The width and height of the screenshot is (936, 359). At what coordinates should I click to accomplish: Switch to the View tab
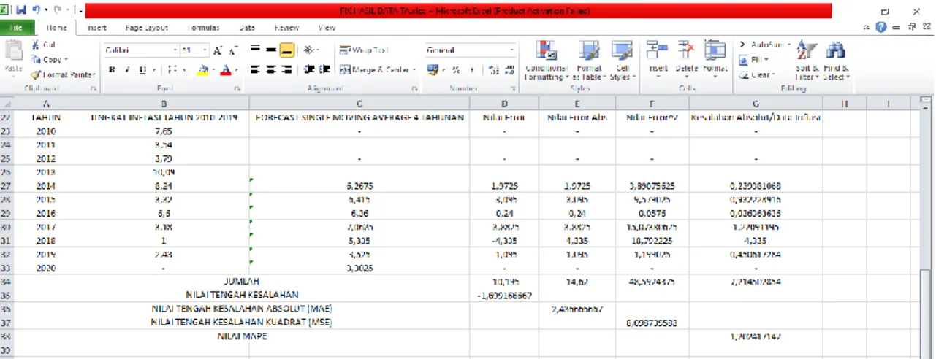click(x=327, y=28)
